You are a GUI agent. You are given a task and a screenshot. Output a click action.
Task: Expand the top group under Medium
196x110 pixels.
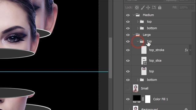pos(138,22)
